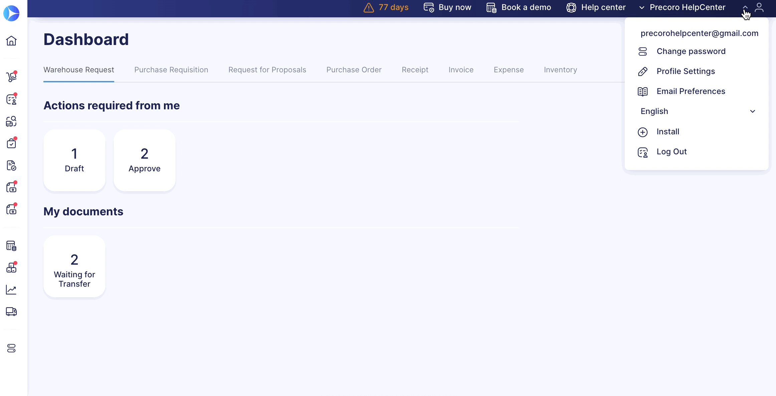Go to Home via the house icon
The image size is (776, 396).
(11, 41)
